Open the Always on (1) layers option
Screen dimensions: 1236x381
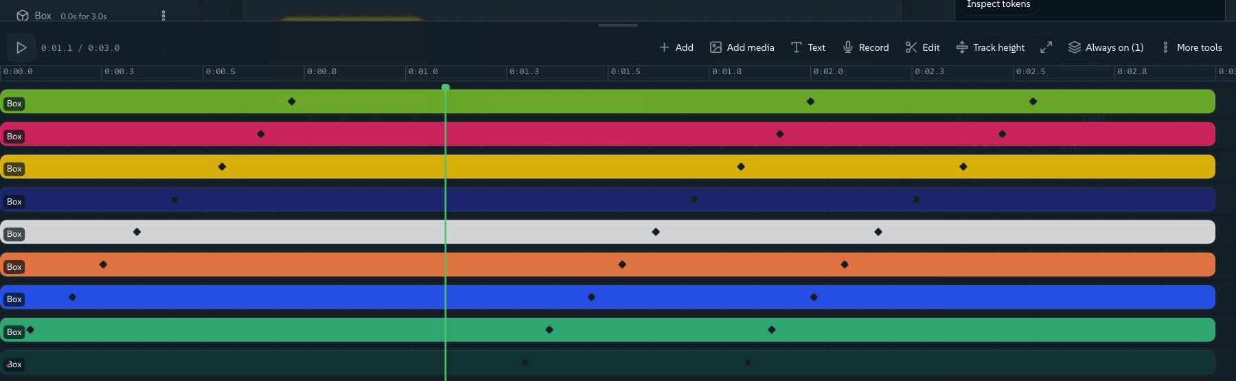pos(1106,47)
